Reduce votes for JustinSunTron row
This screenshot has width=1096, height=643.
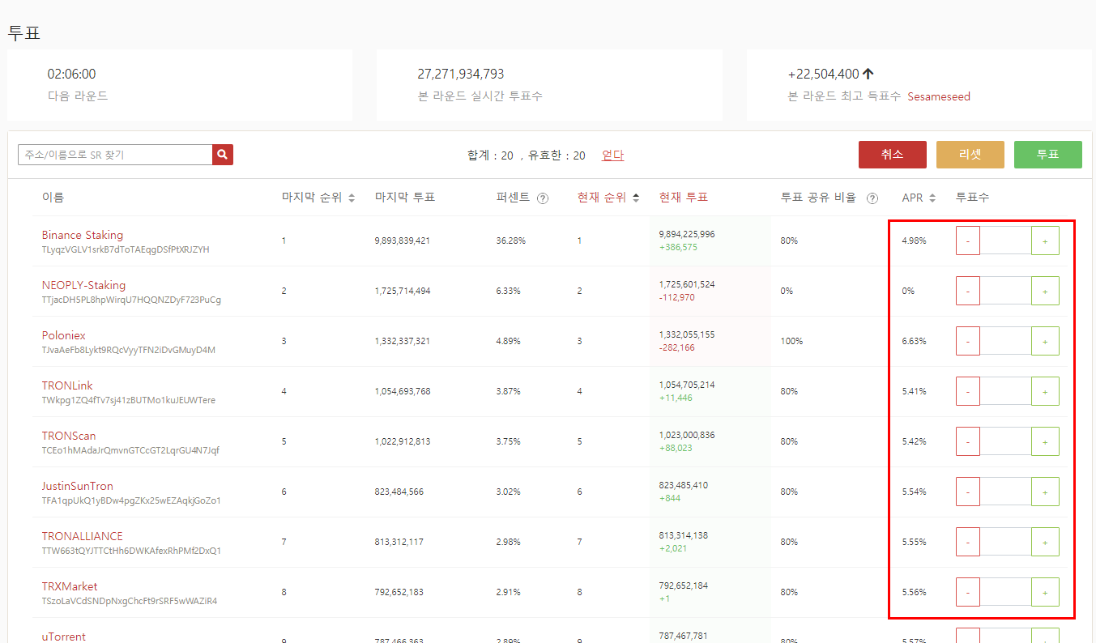point(968,492)
